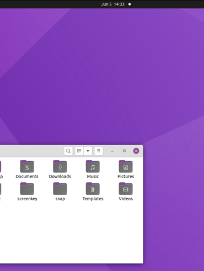Select the Pictures folder icon

coord(126,166)
